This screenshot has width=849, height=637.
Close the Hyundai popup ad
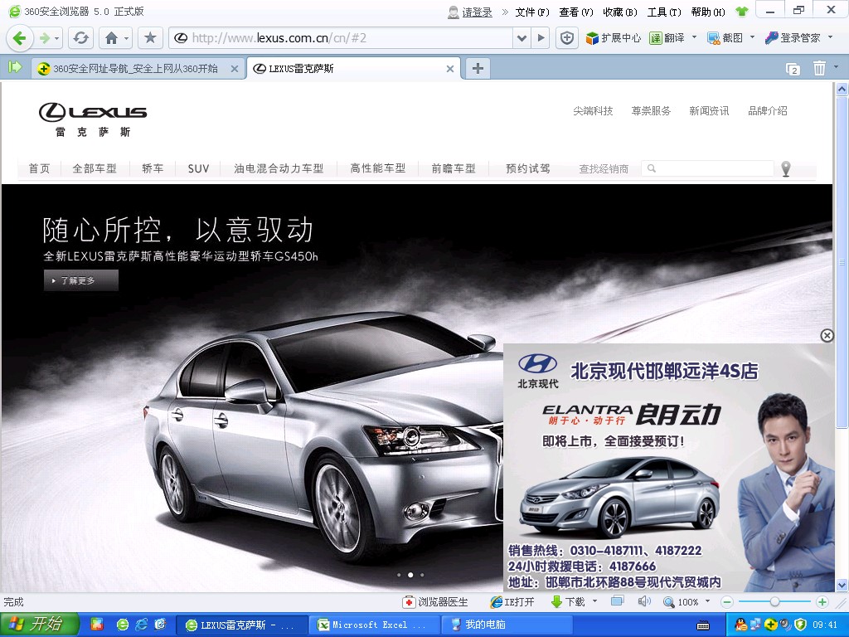click(x=827, y=336)
